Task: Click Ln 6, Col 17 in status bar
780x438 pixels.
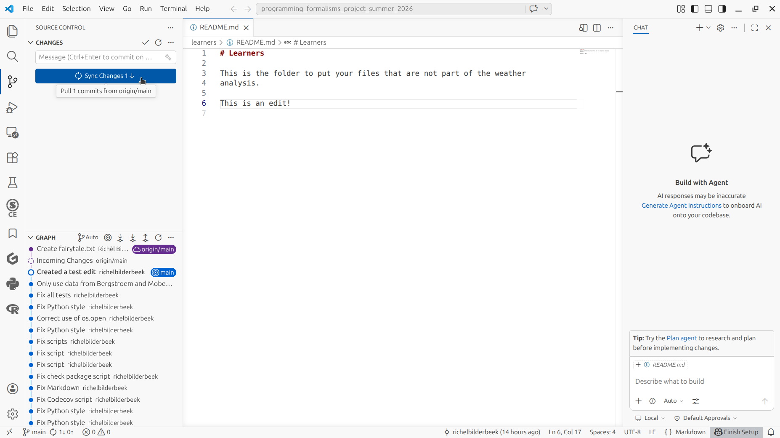Action: (x=565, y=432)
